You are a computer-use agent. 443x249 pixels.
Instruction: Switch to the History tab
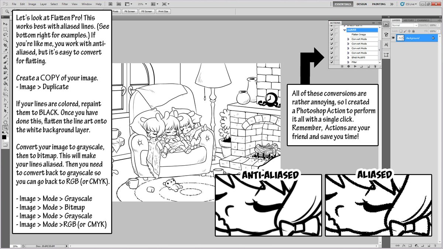point(408,20)
